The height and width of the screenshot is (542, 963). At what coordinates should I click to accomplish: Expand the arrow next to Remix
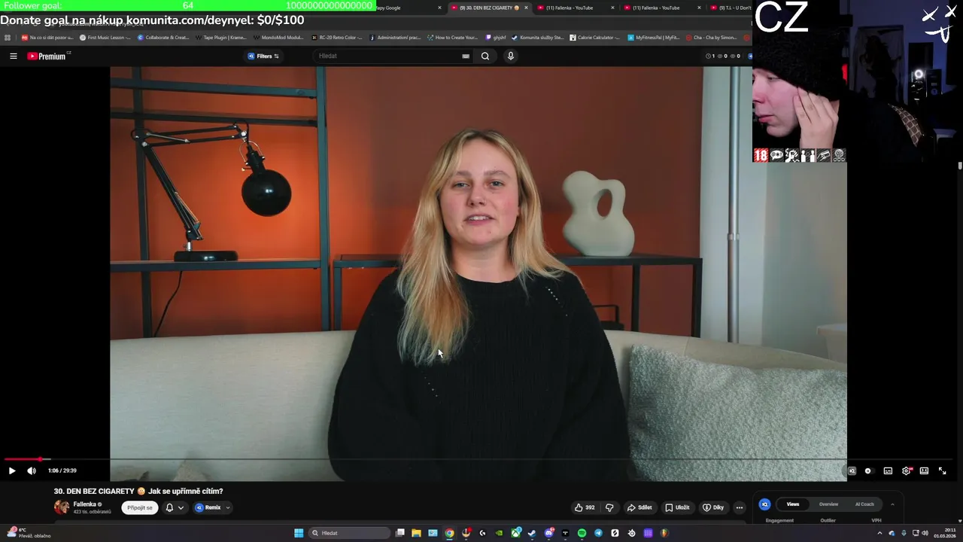pyautogui.click(x=228, y=507)
